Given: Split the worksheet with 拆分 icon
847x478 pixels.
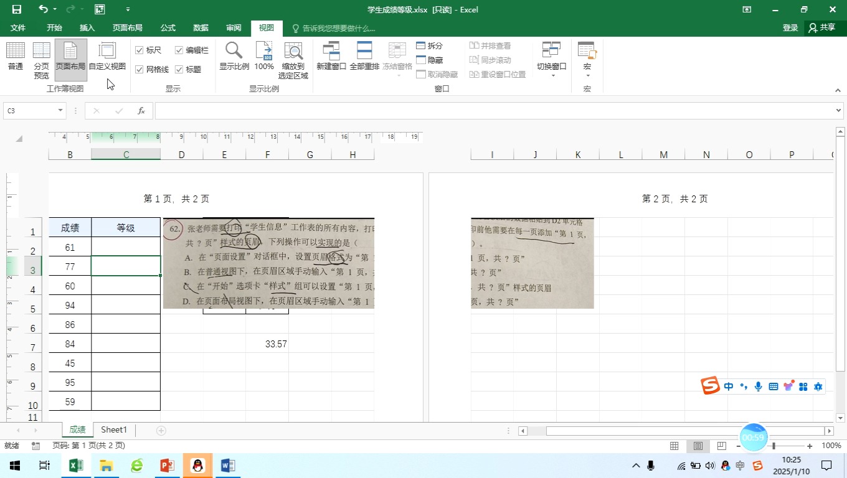Looking at the screenshot, I should (421, 45).
